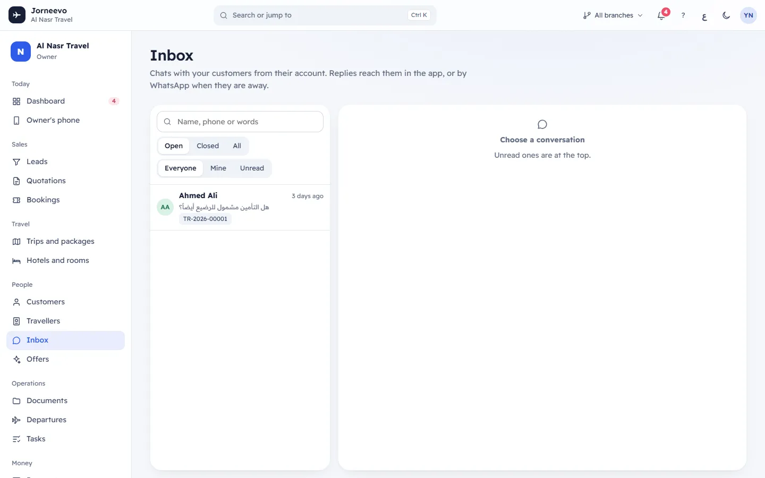765x478 pixels.
Task: Click the AA avatar of Ahmed Ali
Action: pos(165,207)
